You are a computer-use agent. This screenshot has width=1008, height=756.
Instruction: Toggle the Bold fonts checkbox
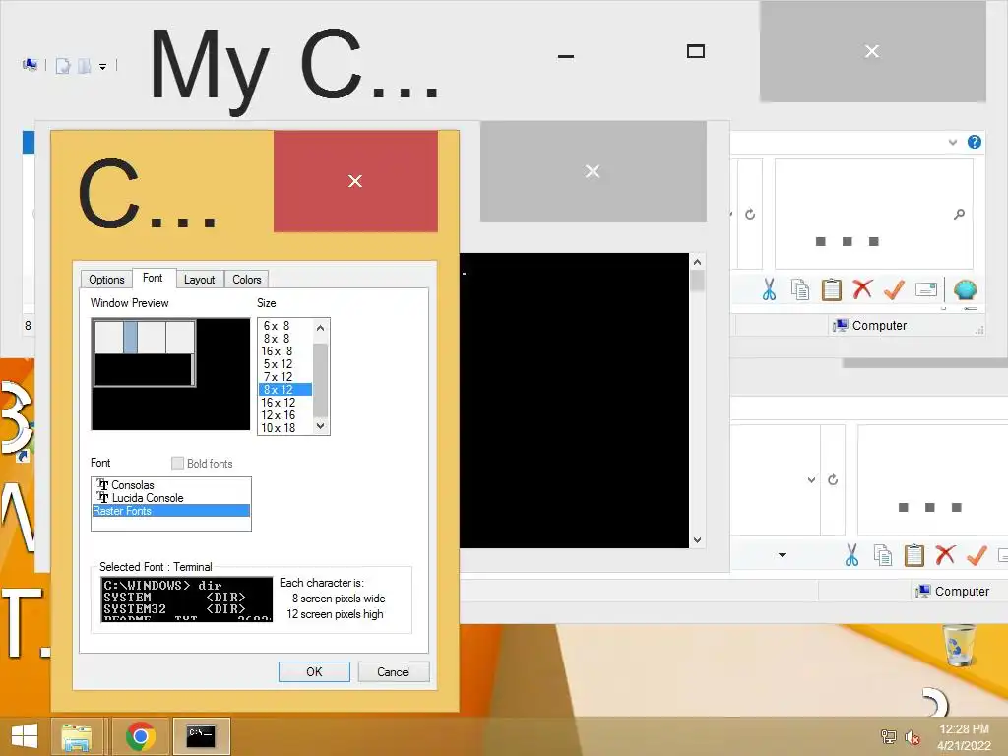[178, 463]
